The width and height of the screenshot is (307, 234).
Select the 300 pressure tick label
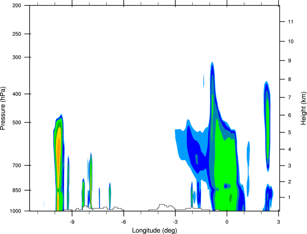coord(17,57)
